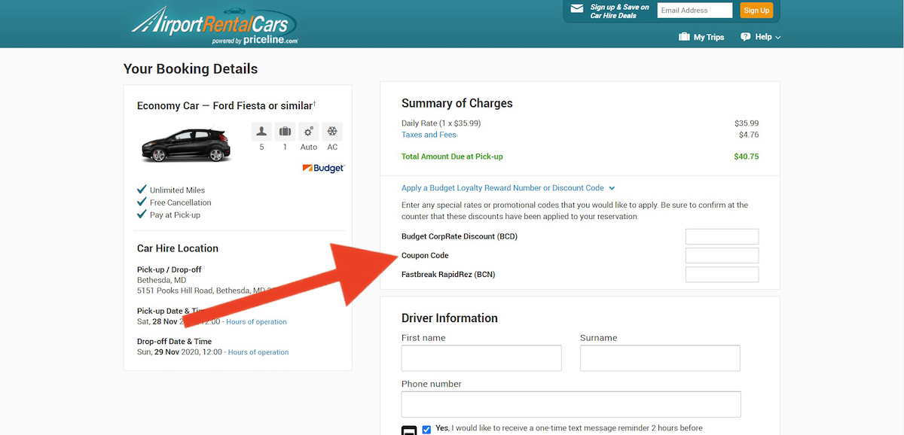
Task: Click the Daily Rate (1 x $35.99) line
Action: tap(441, 123)
